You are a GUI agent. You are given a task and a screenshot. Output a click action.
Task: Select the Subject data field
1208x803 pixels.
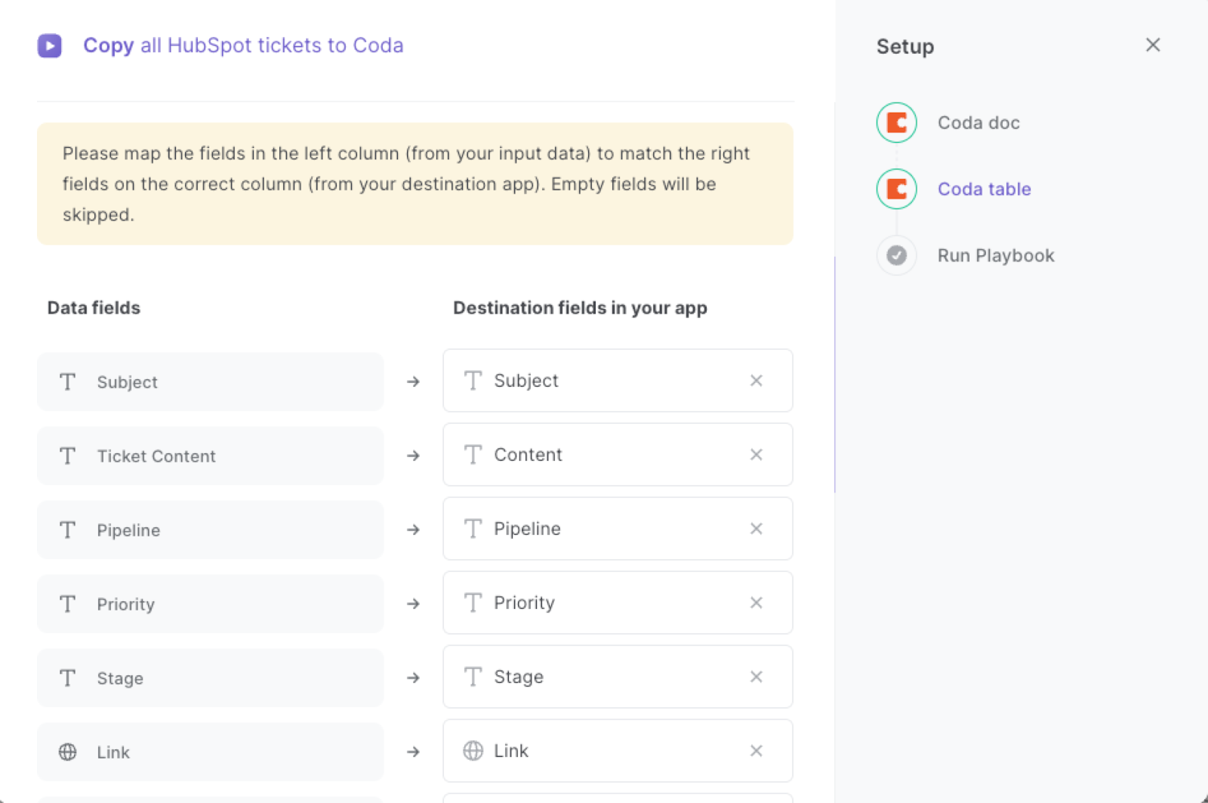210,382
